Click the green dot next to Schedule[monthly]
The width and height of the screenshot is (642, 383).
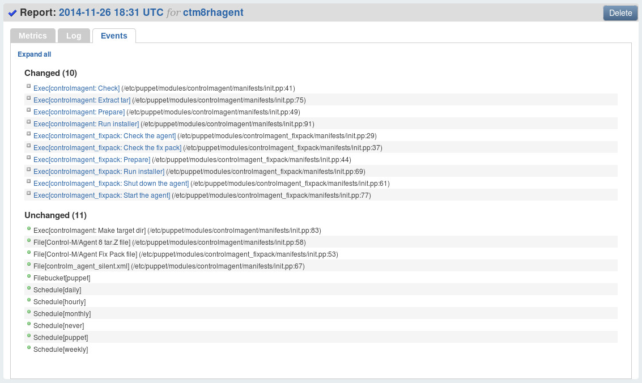pos(28,312)
